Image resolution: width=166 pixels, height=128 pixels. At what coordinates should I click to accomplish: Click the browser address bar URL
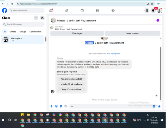coord(39,4)
